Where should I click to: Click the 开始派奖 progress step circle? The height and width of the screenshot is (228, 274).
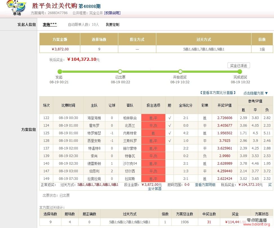pos(180,72)
